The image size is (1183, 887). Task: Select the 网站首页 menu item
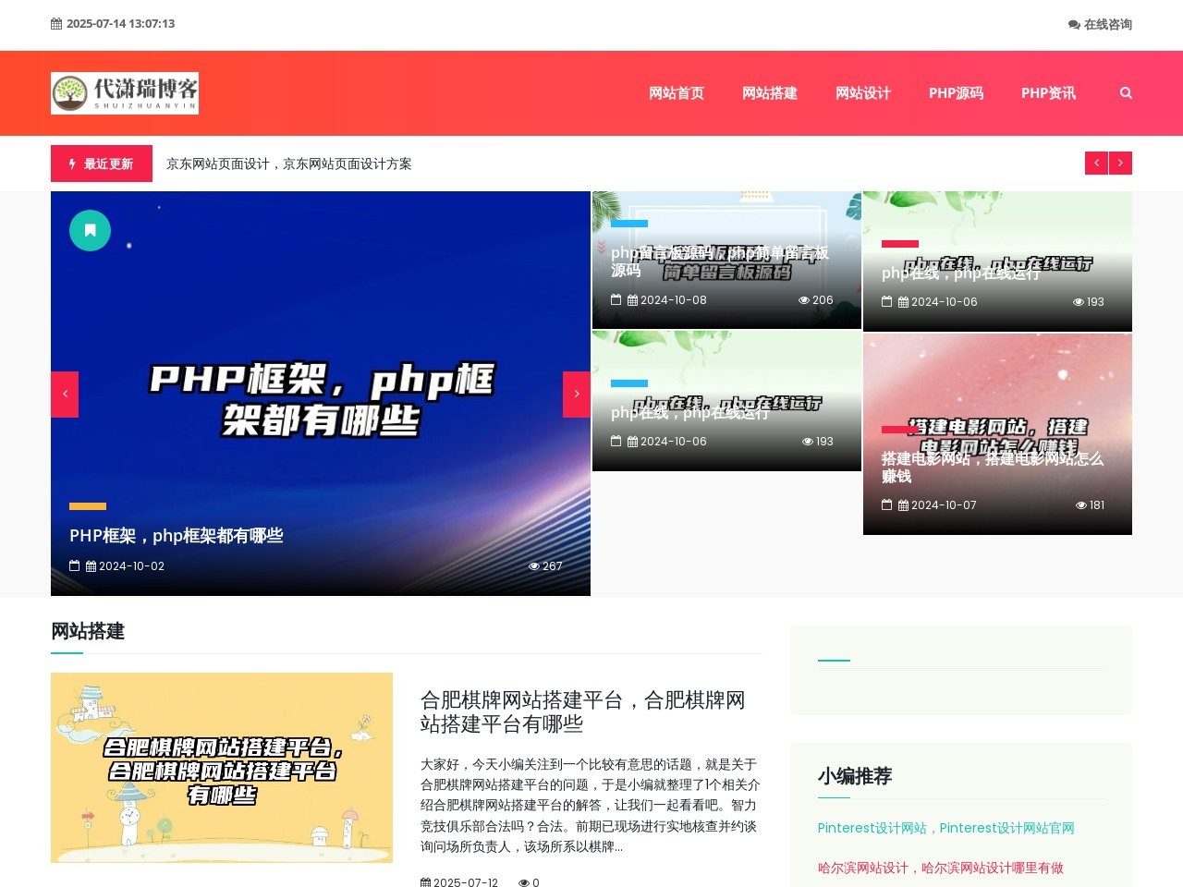pyautogui.click(x=677, y=92)
